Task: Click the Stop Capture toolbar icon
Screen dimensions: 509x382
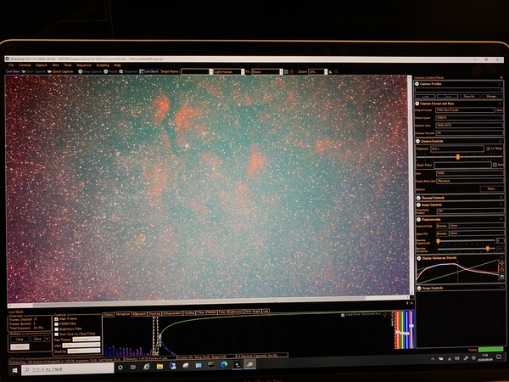Action: (81, 71)
